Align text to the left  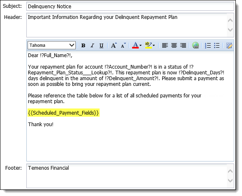click(x=165, y=46)
